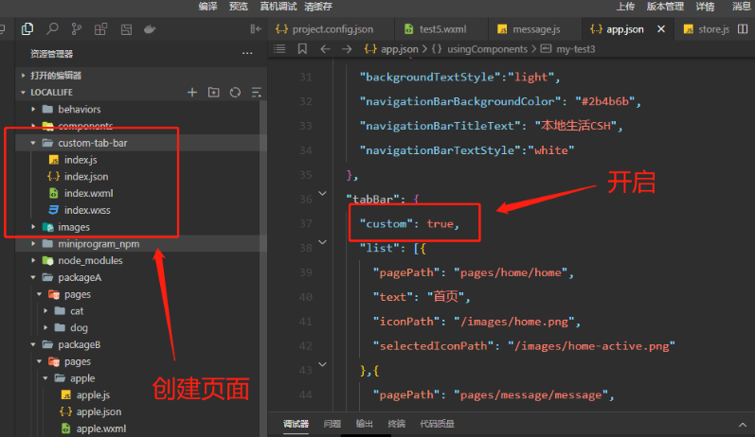Open the 调试器 debugger panel tab
Viewport: 755px width, 437px height.
coord(296,424)
